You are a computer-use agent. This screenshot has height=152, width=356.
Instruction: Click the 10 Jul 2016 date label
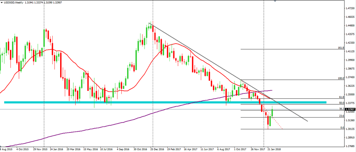(x=106, y=150)
